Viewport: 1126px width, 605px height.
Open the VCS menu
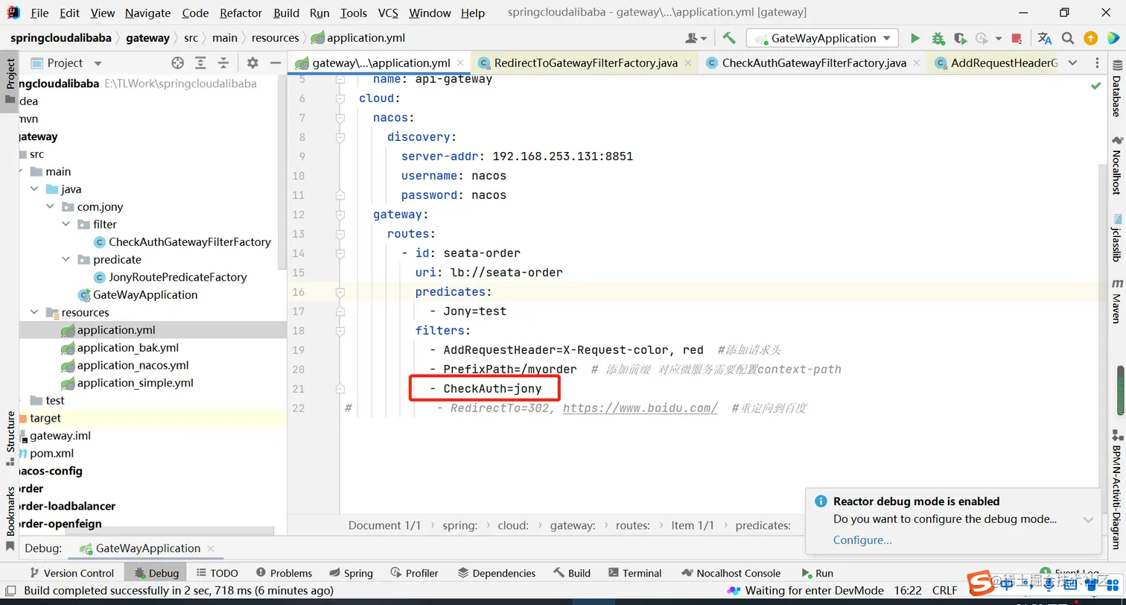coord(388,13)
